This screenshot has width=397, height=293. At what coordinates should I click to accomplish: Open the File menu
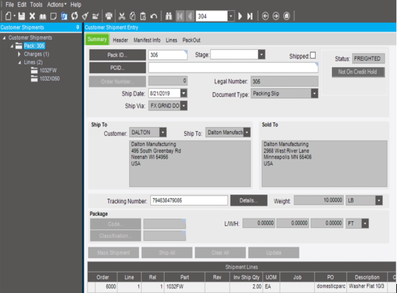click(x=10, y=5)
